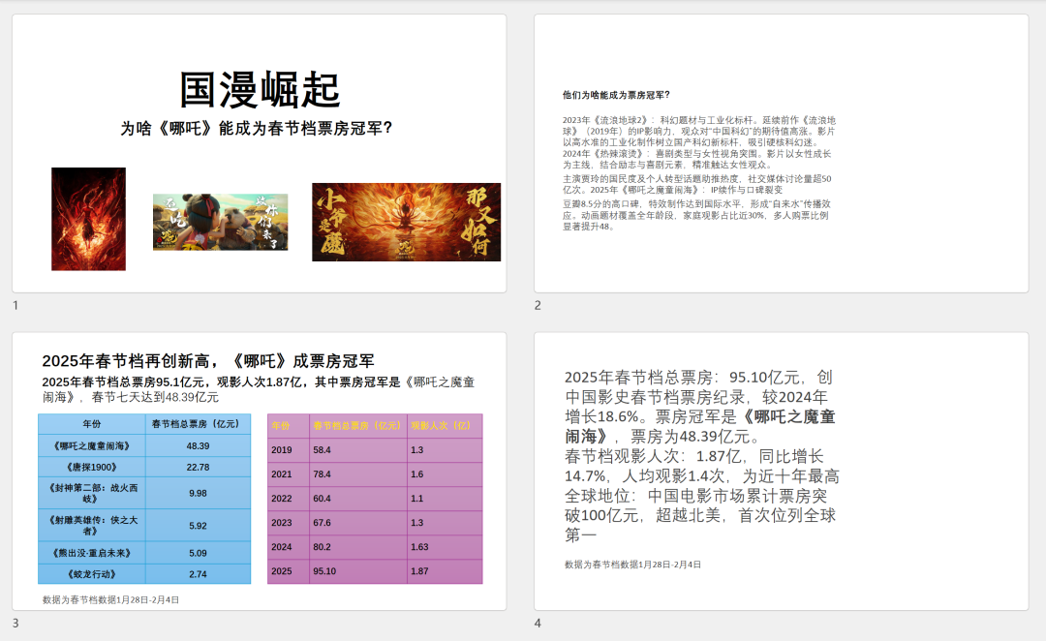Click the pink table header '观影人次(亿)'
The width and height of the screenshot is (1046, 641).
click(445, 425)
